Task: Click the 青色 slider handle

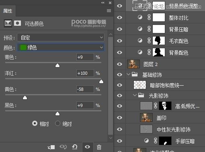Action: [x=57, y=66]
